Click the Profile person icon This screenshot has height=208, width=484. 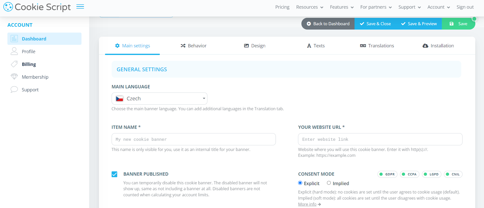click(x=14, y=51)
